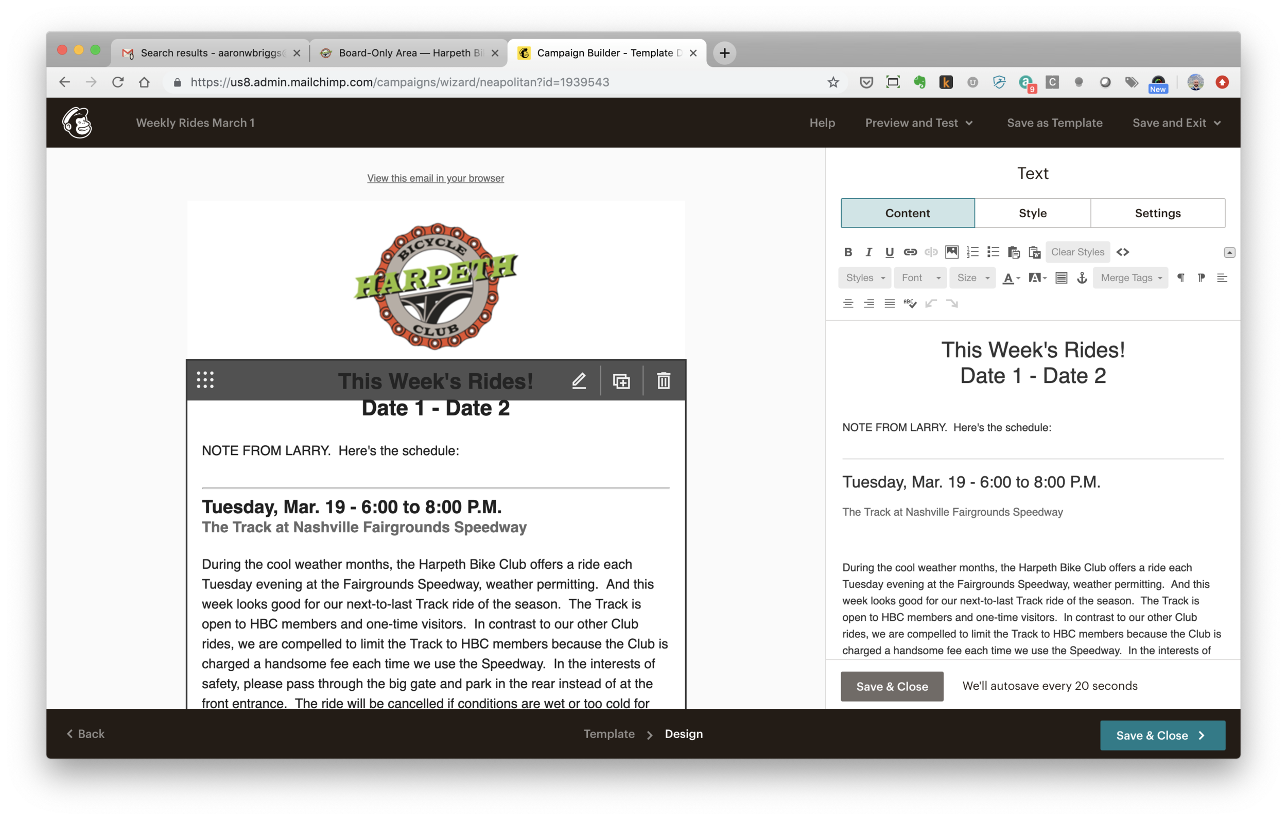
Task: Click the blue Save & Close button
Action: coord(1162,735)
